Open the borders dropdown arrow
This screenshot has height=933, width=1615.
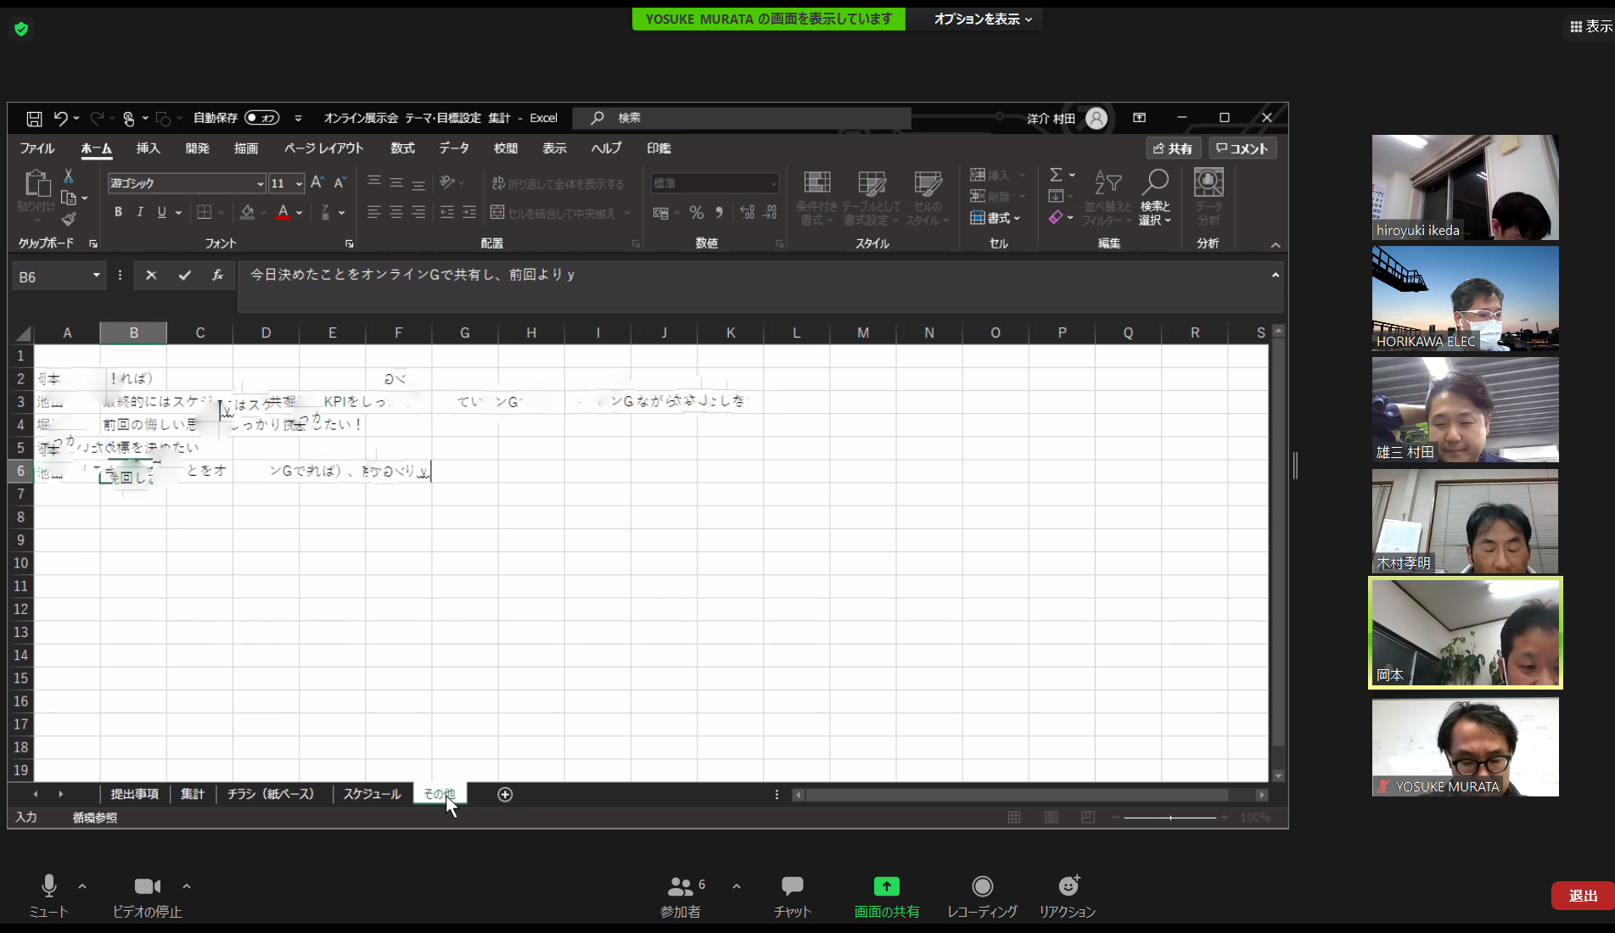[x=221, y=213]
